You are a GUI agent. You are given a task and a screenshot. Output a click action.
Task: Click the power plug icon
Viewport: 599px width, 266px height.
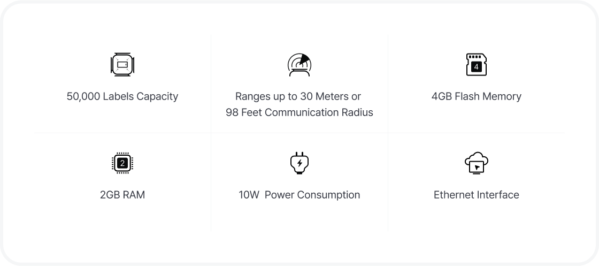click(299, 163)
